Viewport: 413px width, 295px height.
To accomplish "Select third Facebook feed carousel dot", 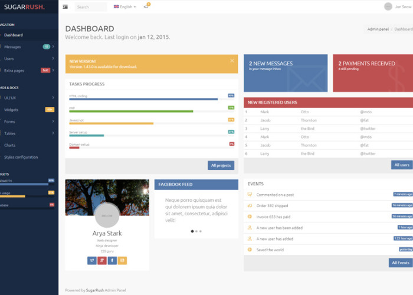I will 201,231.
